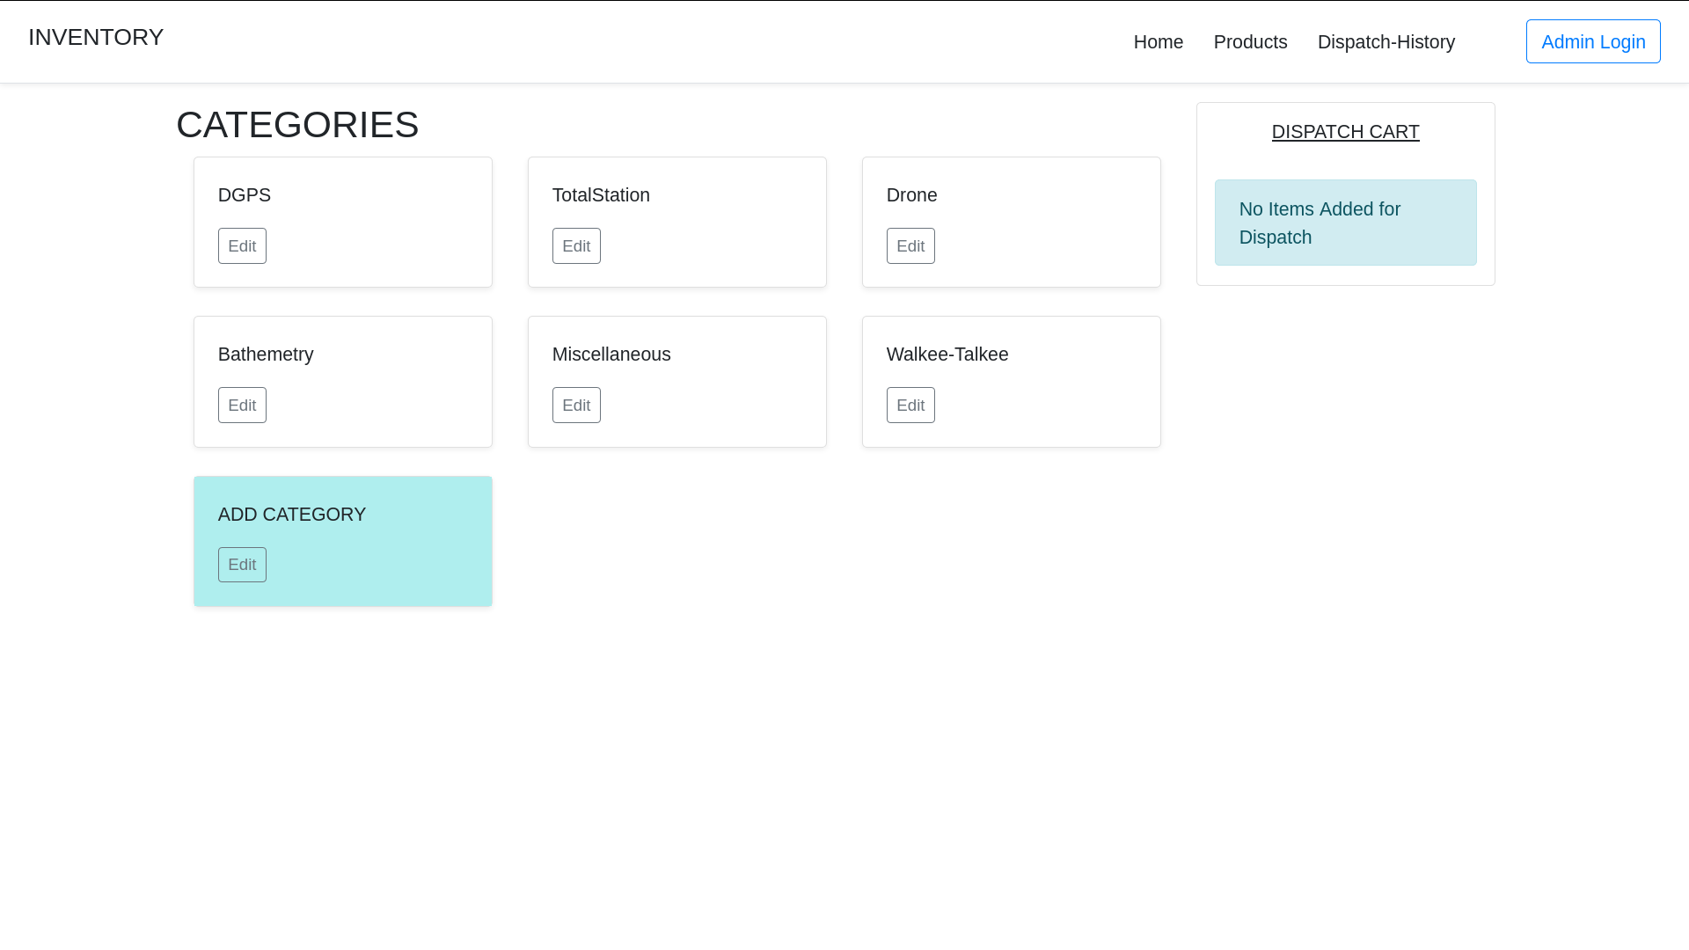Open the Dispatch-History nav item
The image size is (1689, 950).
point(1386,42)
